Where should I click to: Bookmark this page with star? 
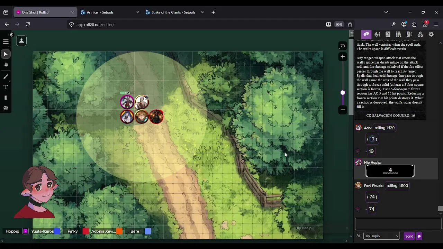(x=350, y=25)
